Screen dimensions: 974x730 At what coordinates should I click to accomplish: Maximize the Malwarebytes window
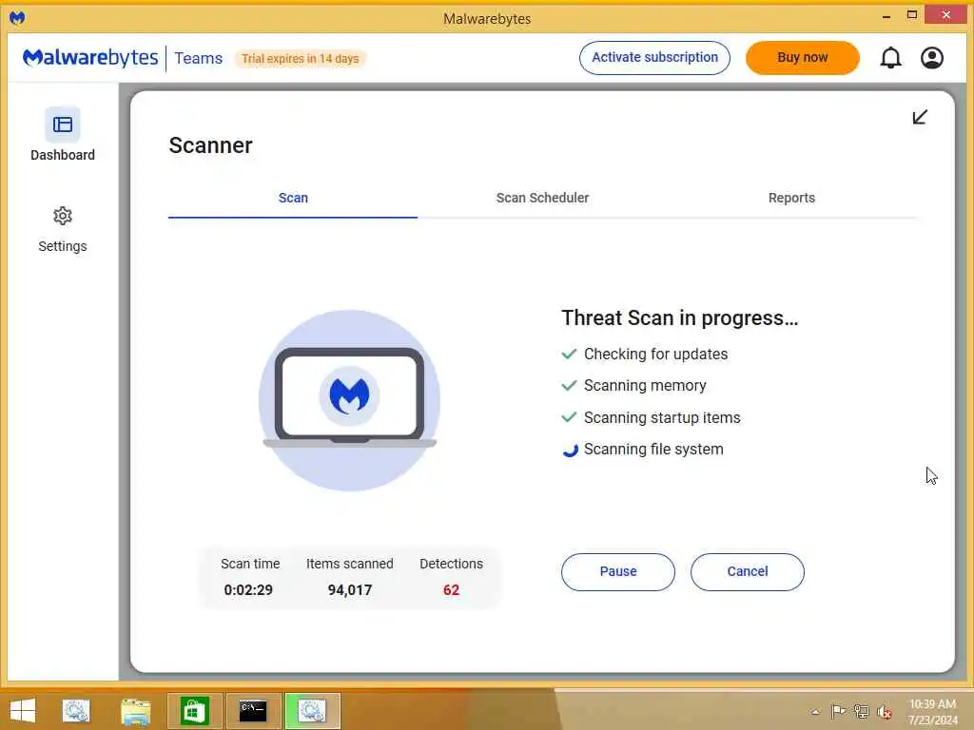click(x=912, y=15)
